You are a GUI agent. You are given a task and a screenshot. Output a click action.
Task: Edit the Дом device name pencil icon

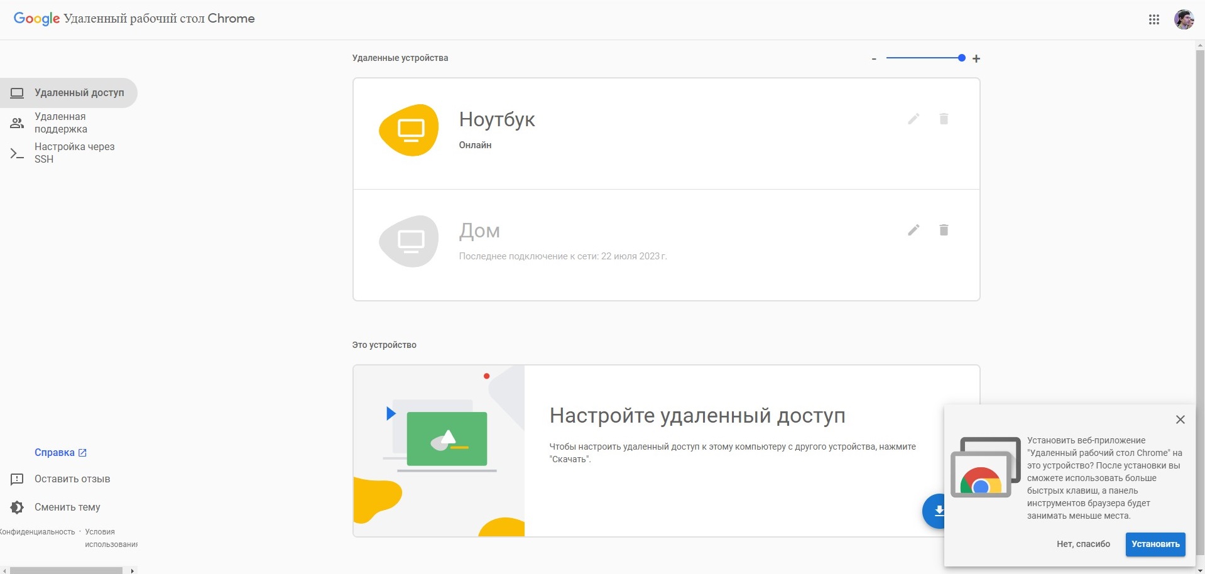click(x=913, y=230)
